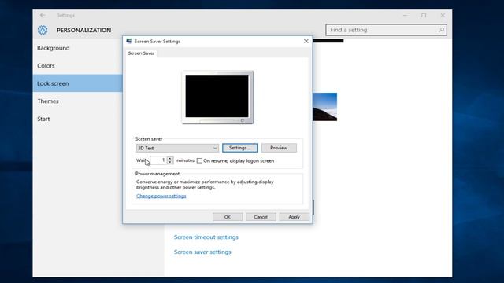Click the screen saver Settings... button
The height and width of the screenshot is (283, 504).
239,148
